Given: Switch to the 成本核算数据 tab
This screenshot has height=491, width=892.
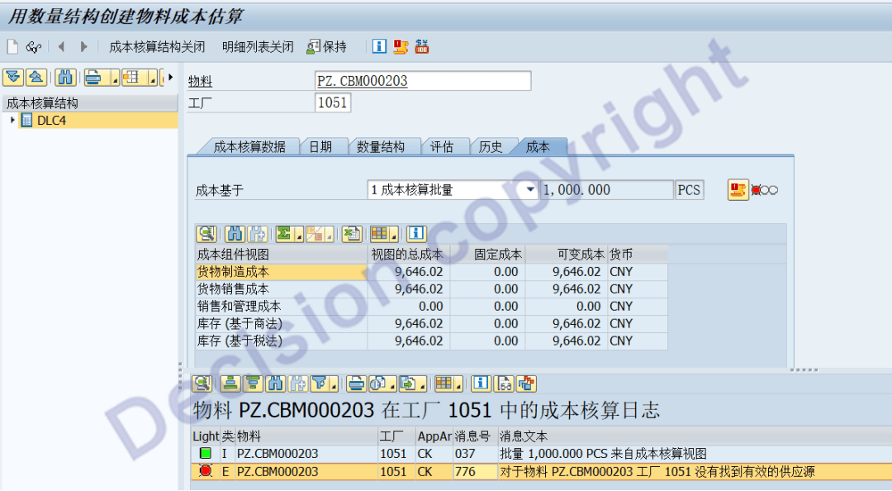Looking at the screenshot, I should [249, 147].
